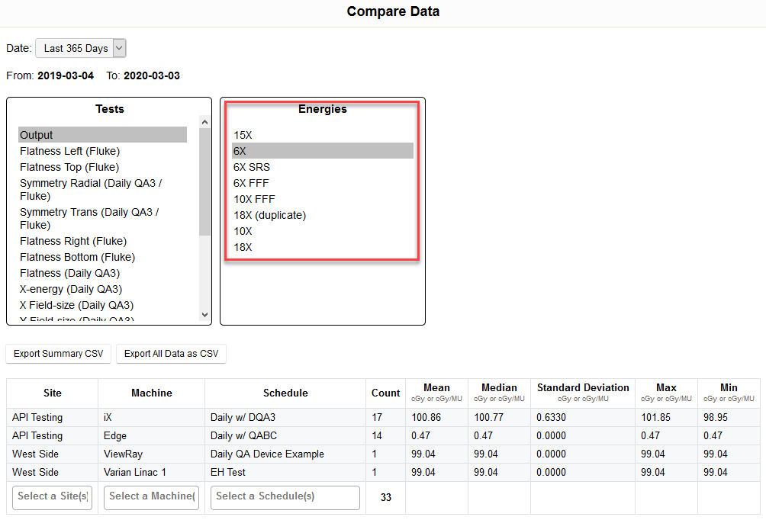
Task: Click Export All Data as CSV
Action: [171, 354]
